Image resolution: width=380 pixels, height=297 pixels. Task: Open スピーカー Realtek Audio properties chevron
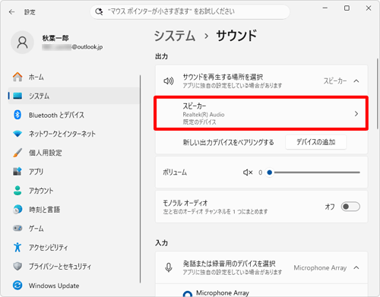(x=356, y=114)
